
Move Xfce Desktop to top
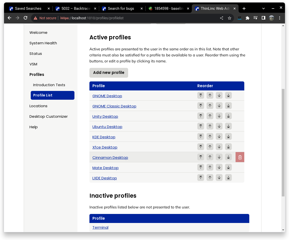click(201, 147)
